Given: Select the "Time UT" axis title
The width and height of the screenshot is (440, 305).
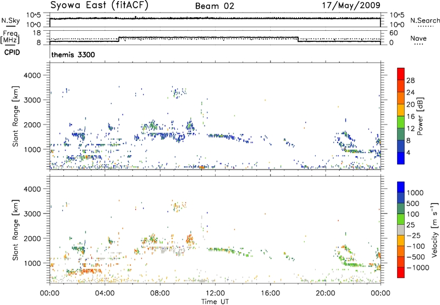Looking at the screenshot, I should pyautogui.click(x=215, y=302).
